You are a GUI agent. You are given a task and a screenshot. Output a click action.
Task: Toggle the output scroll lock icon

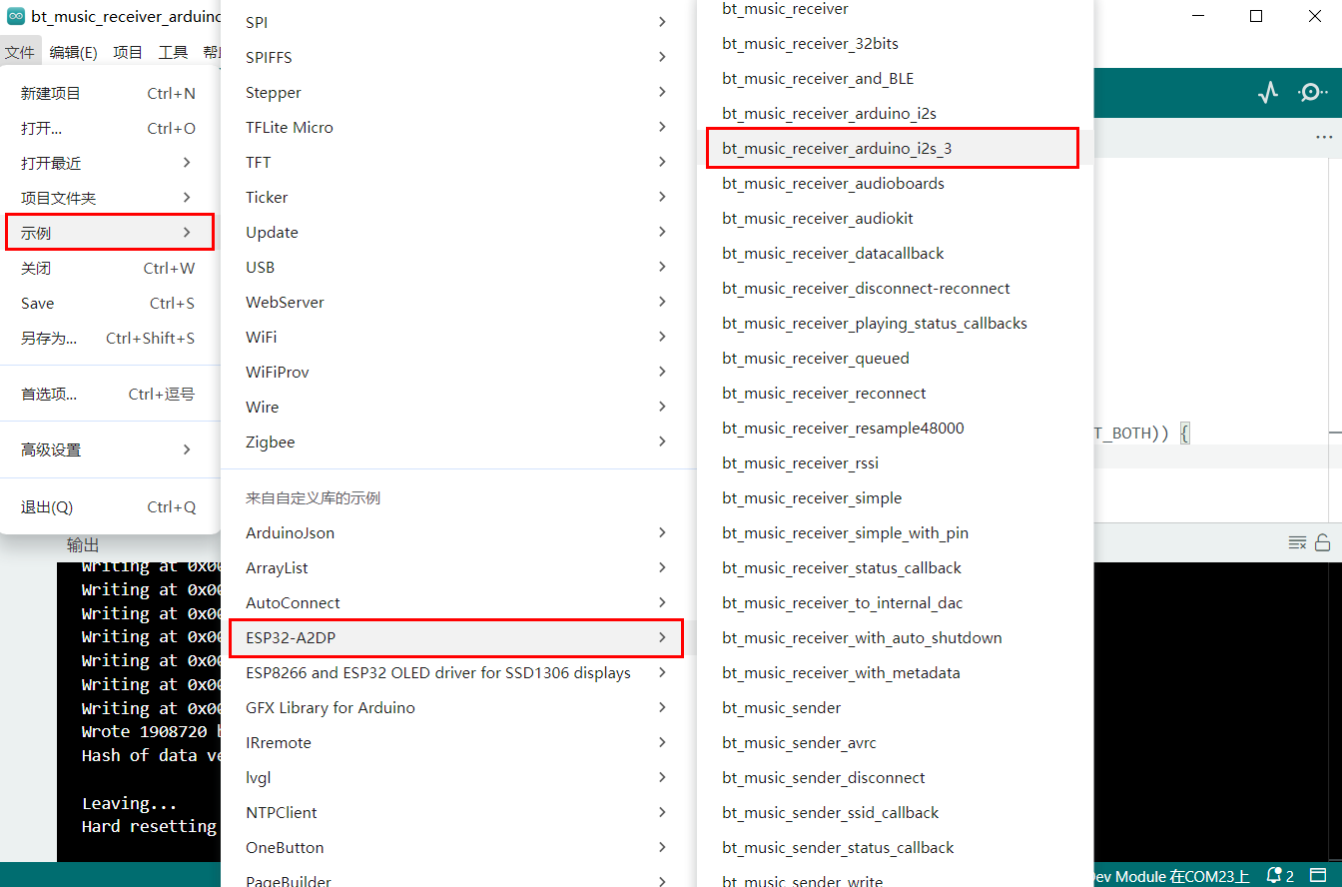point(1322,542)
